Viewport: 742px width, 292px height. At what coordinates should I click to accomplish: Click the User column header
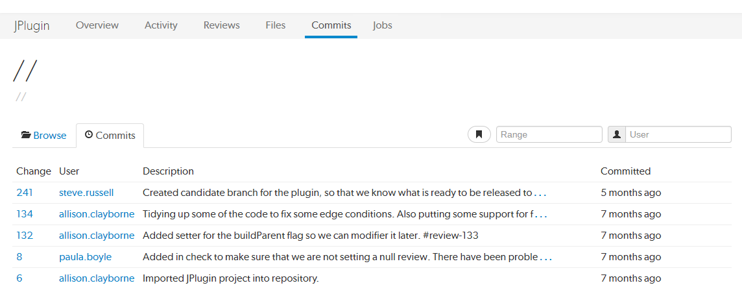pyautogui.click(x=69, y=171)
